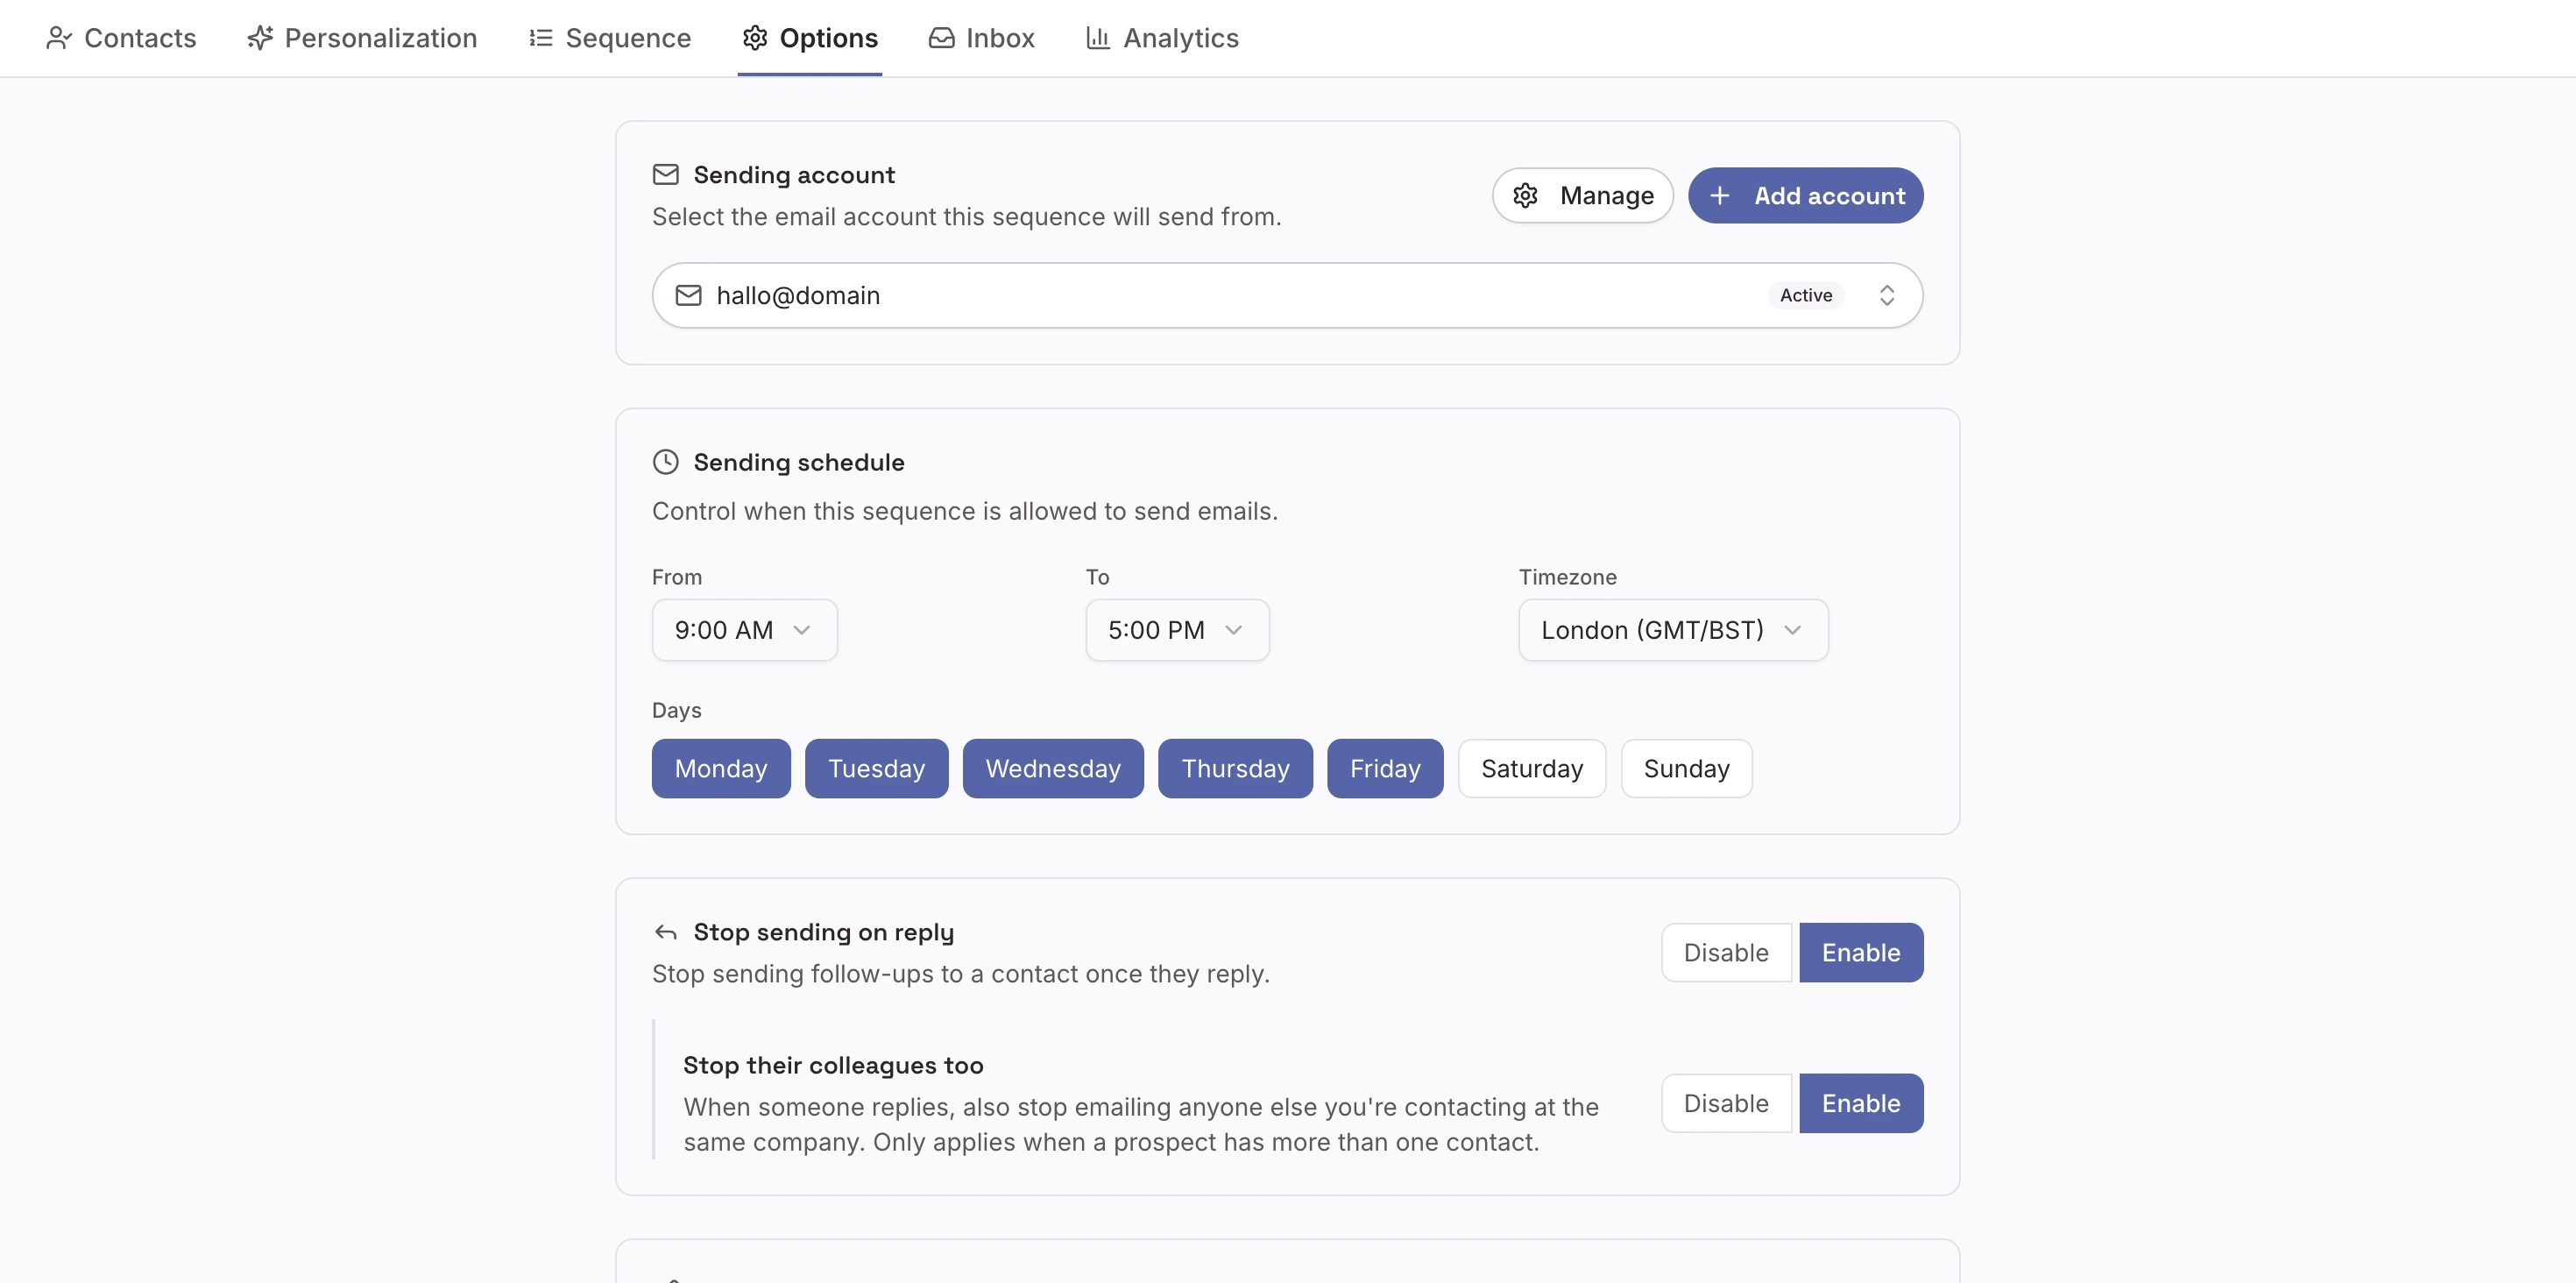The image size is (2576, 1283).
Task: Click the Active status badge
Action: pos(1806,295)
